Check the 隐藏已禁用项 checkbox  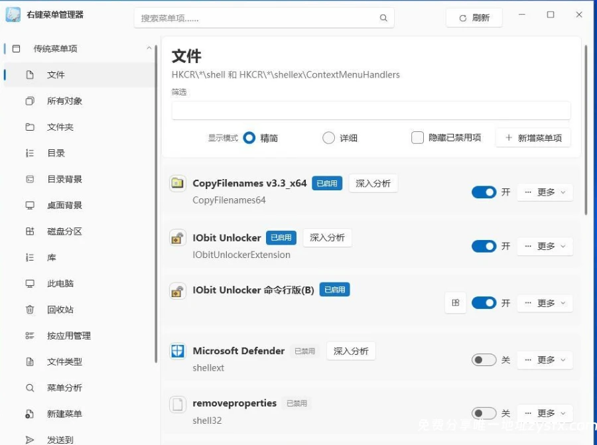coord(417,137)
